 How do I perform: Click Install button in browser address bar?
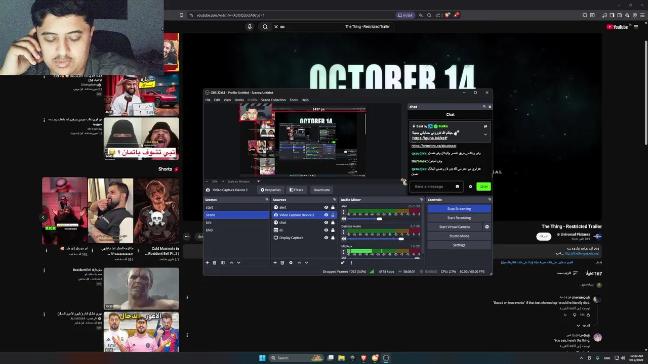click(x=406, y=15)
